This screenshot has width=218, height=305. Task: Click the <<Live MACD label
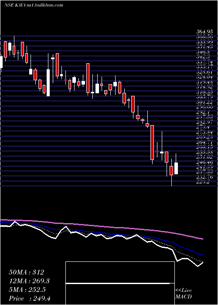[x=184, y=294]
